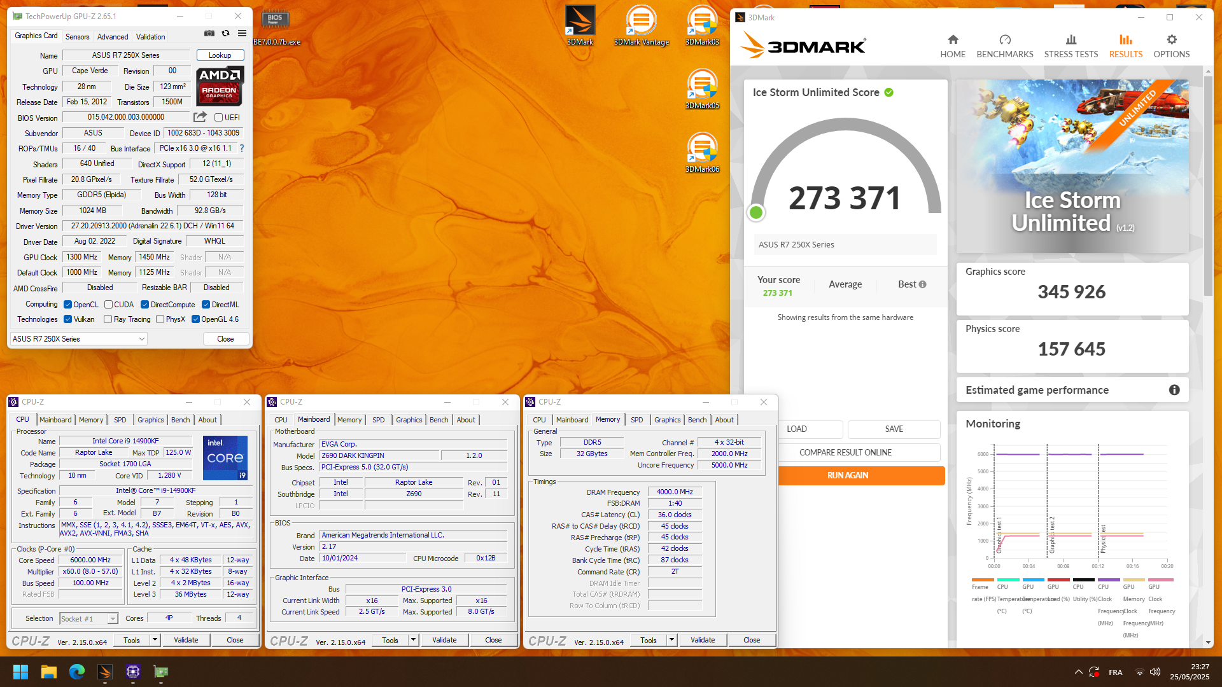Open 3DMark Benchmarks section
This screenshot has height=687, width=1222.
point(1005,46)
